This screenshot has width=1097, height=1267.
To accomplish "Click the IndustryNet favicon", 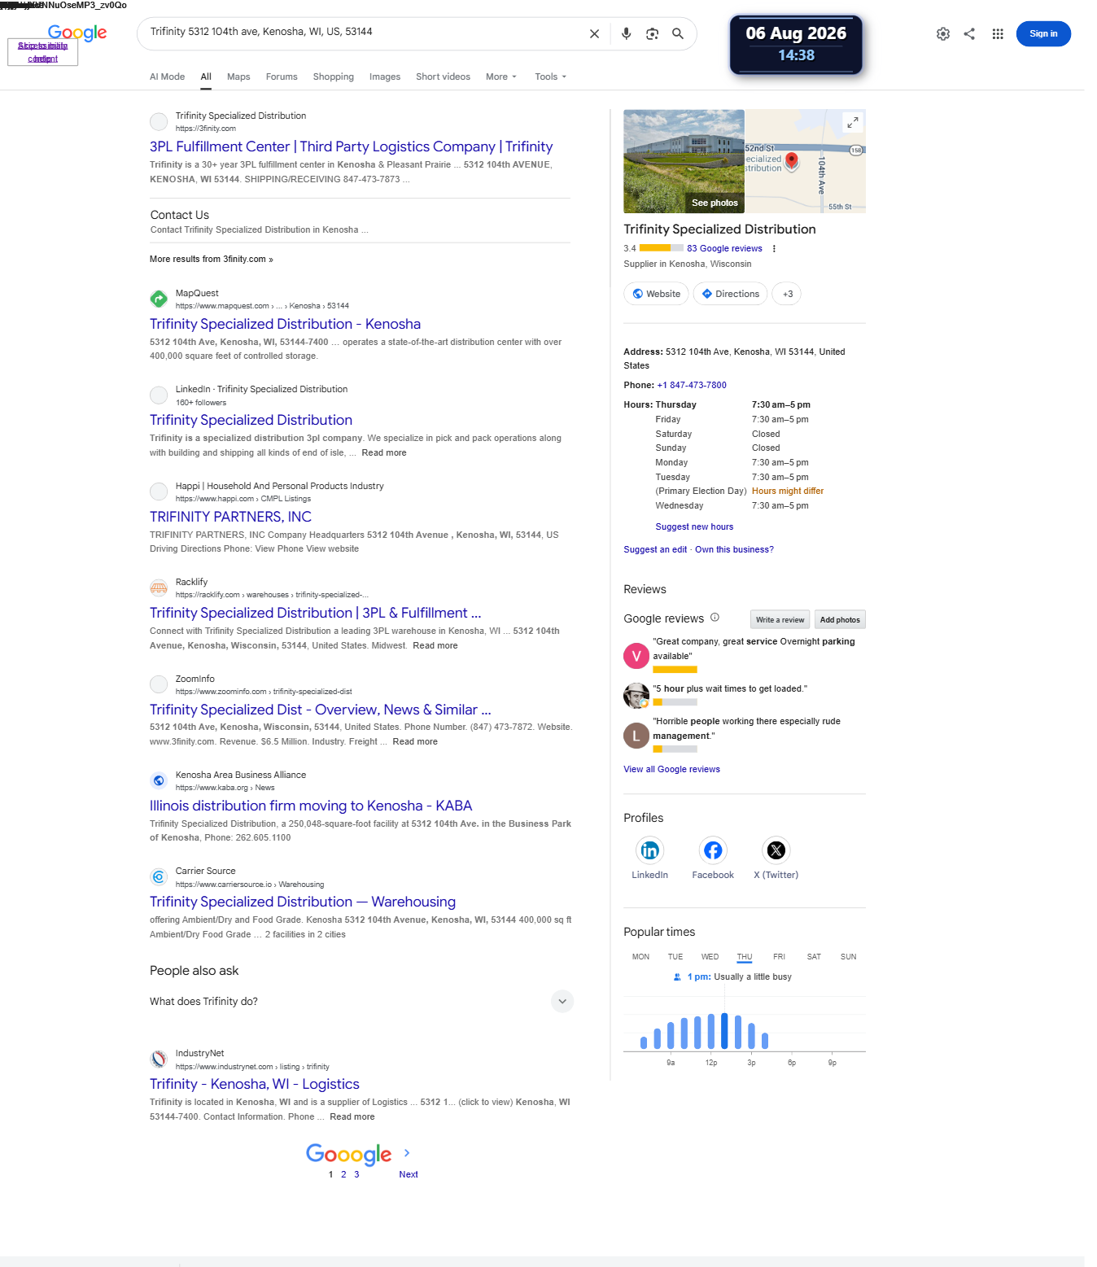I will [159, 1059].
